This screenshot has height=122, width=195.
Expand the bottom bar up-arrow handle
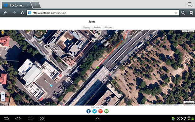pos(97,119)
